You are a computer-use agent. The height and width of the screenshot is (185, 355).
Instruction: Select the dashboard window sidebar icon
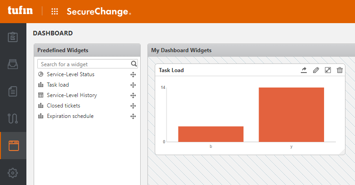(x=13, y=146)
